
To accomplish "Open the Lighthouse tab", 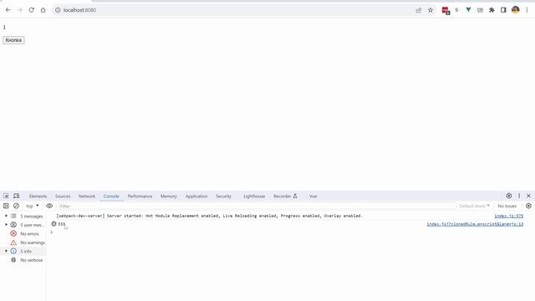I will point(254,196).
